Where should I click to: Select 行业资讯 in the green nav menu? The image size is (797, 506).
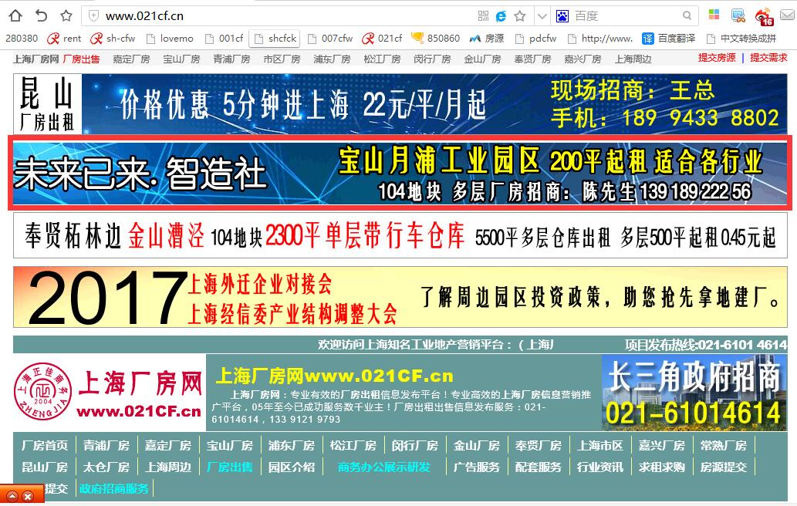pos(599,467)
